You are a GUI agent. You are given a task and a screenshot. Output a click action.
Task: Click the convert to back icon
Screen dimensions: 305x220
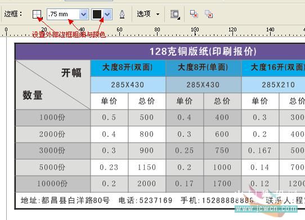[209, 14]
